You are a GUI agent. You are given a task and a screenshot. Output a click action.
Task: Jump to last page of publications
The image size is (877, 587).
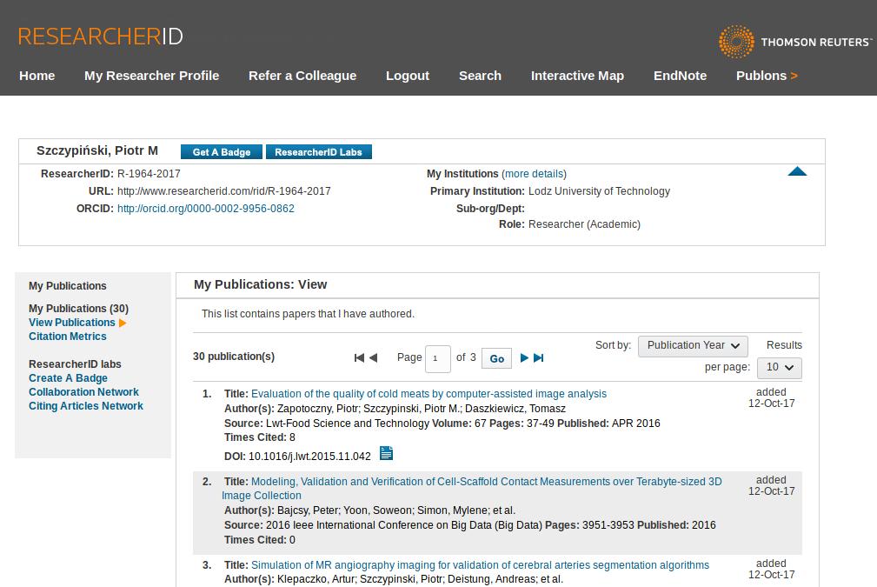pyautogui.click(x=539, y=357)
